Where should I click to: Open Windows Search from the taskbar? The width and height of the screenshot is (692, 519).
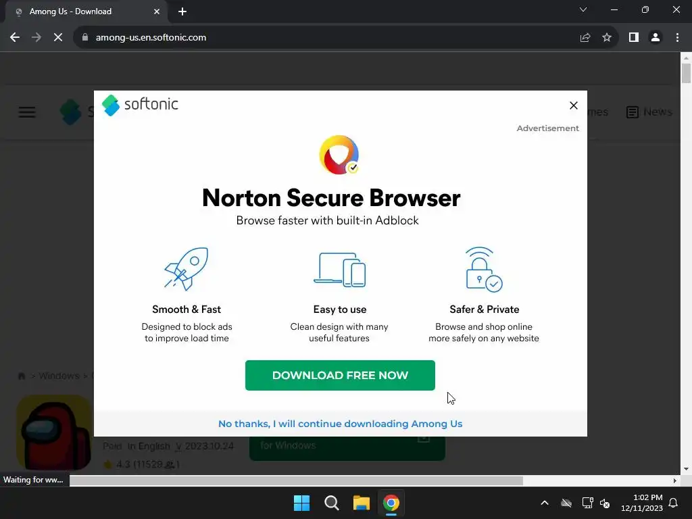coord(331,503)
